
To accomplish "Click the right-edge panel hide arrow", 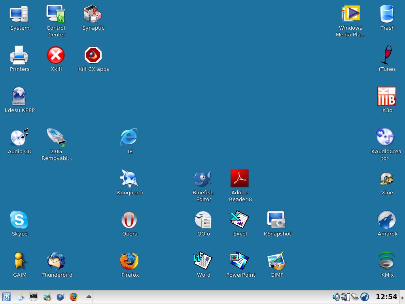I will coord(403,297).
